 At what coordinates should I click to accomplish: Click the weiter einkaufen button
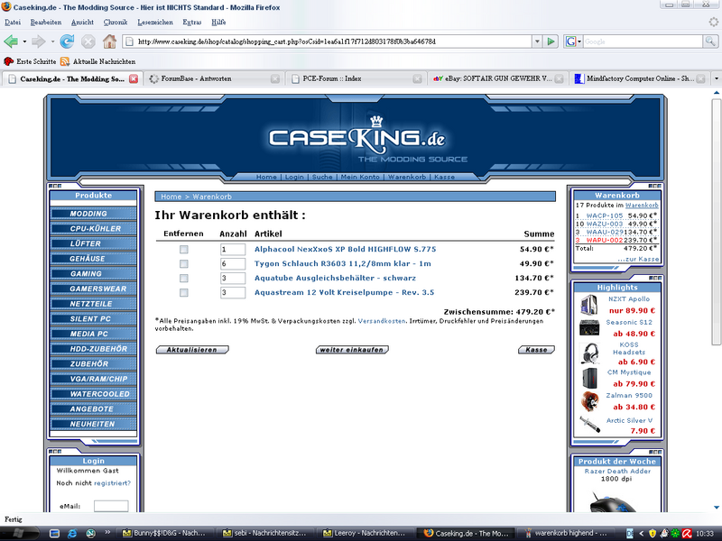pos(352,350)
